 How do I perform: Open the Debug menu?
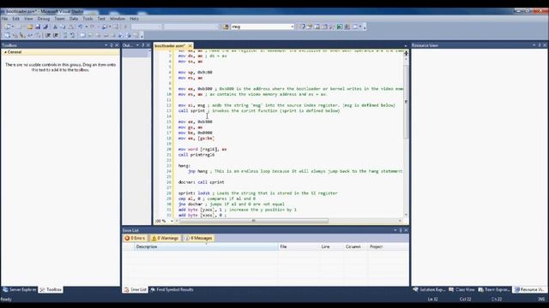[44, 19]
